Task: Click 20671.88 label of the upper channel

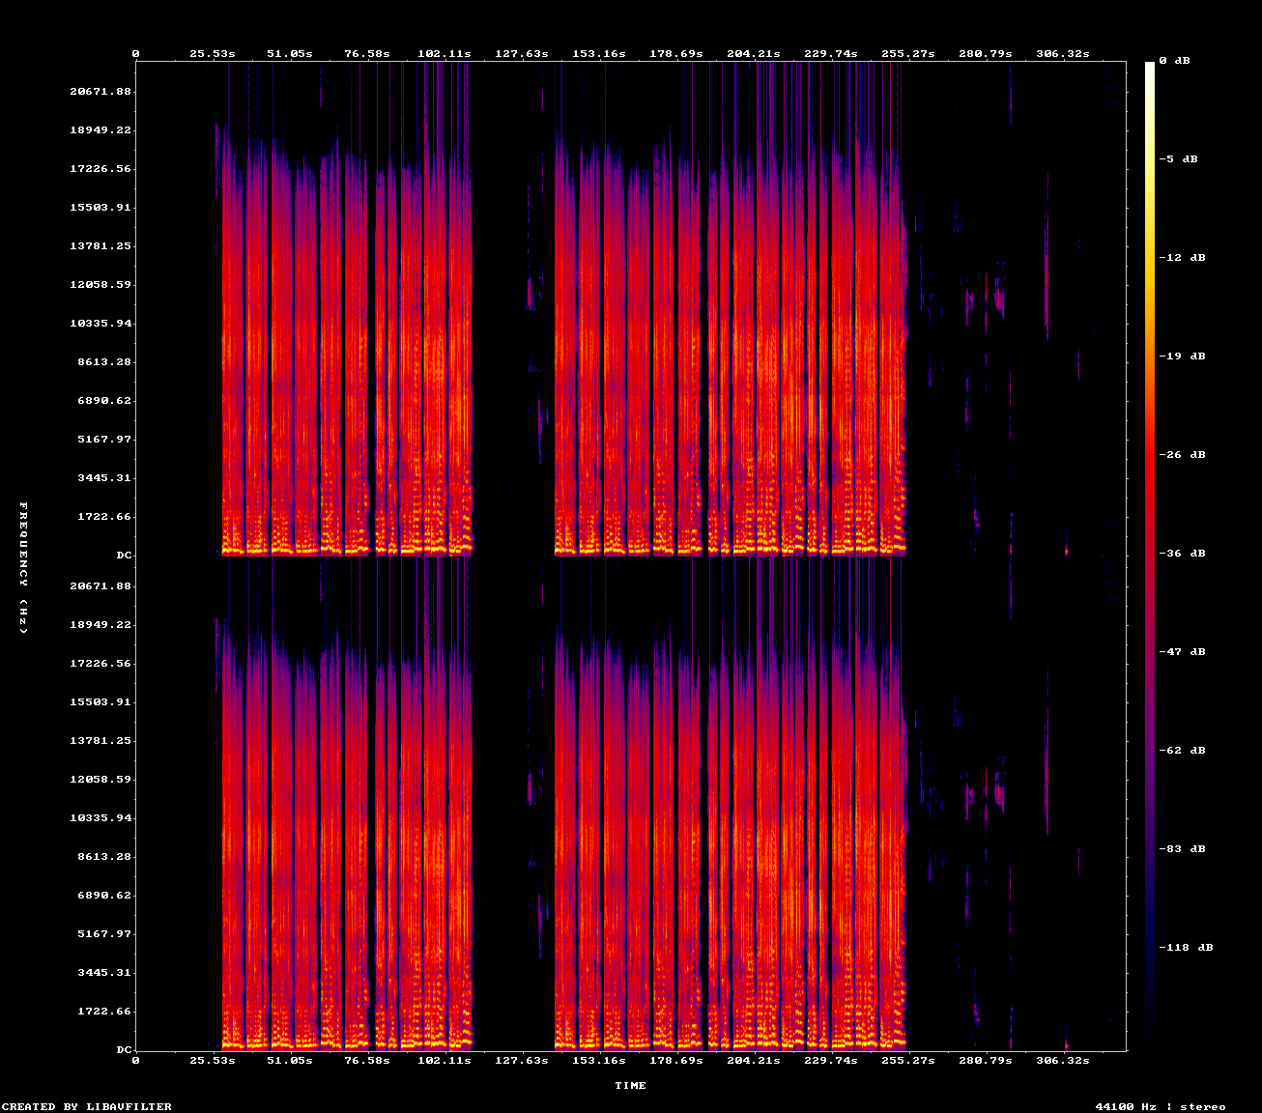Action: 100,92
